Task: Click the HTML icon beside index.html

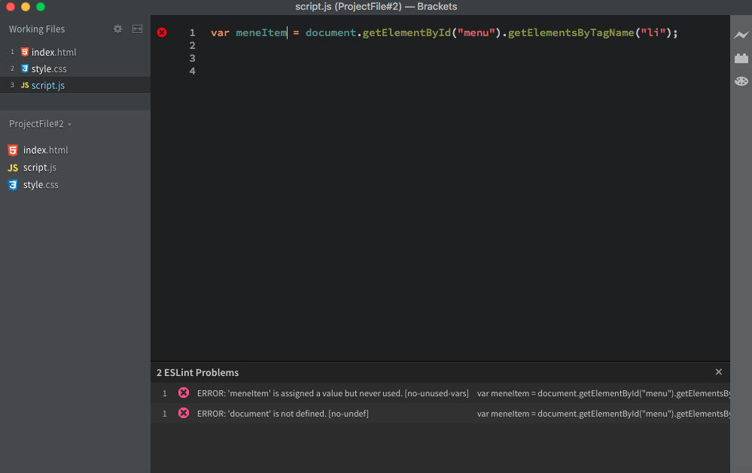Action: tap(23, 52)
